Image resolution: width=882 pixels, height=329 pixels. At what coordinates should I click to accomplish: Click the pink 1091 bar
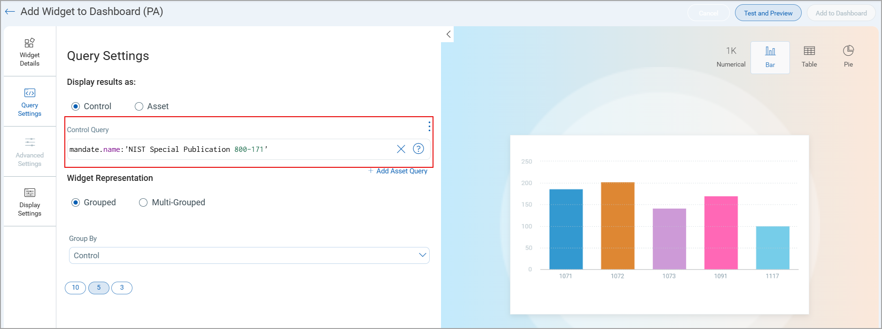(x=721, y=233)
